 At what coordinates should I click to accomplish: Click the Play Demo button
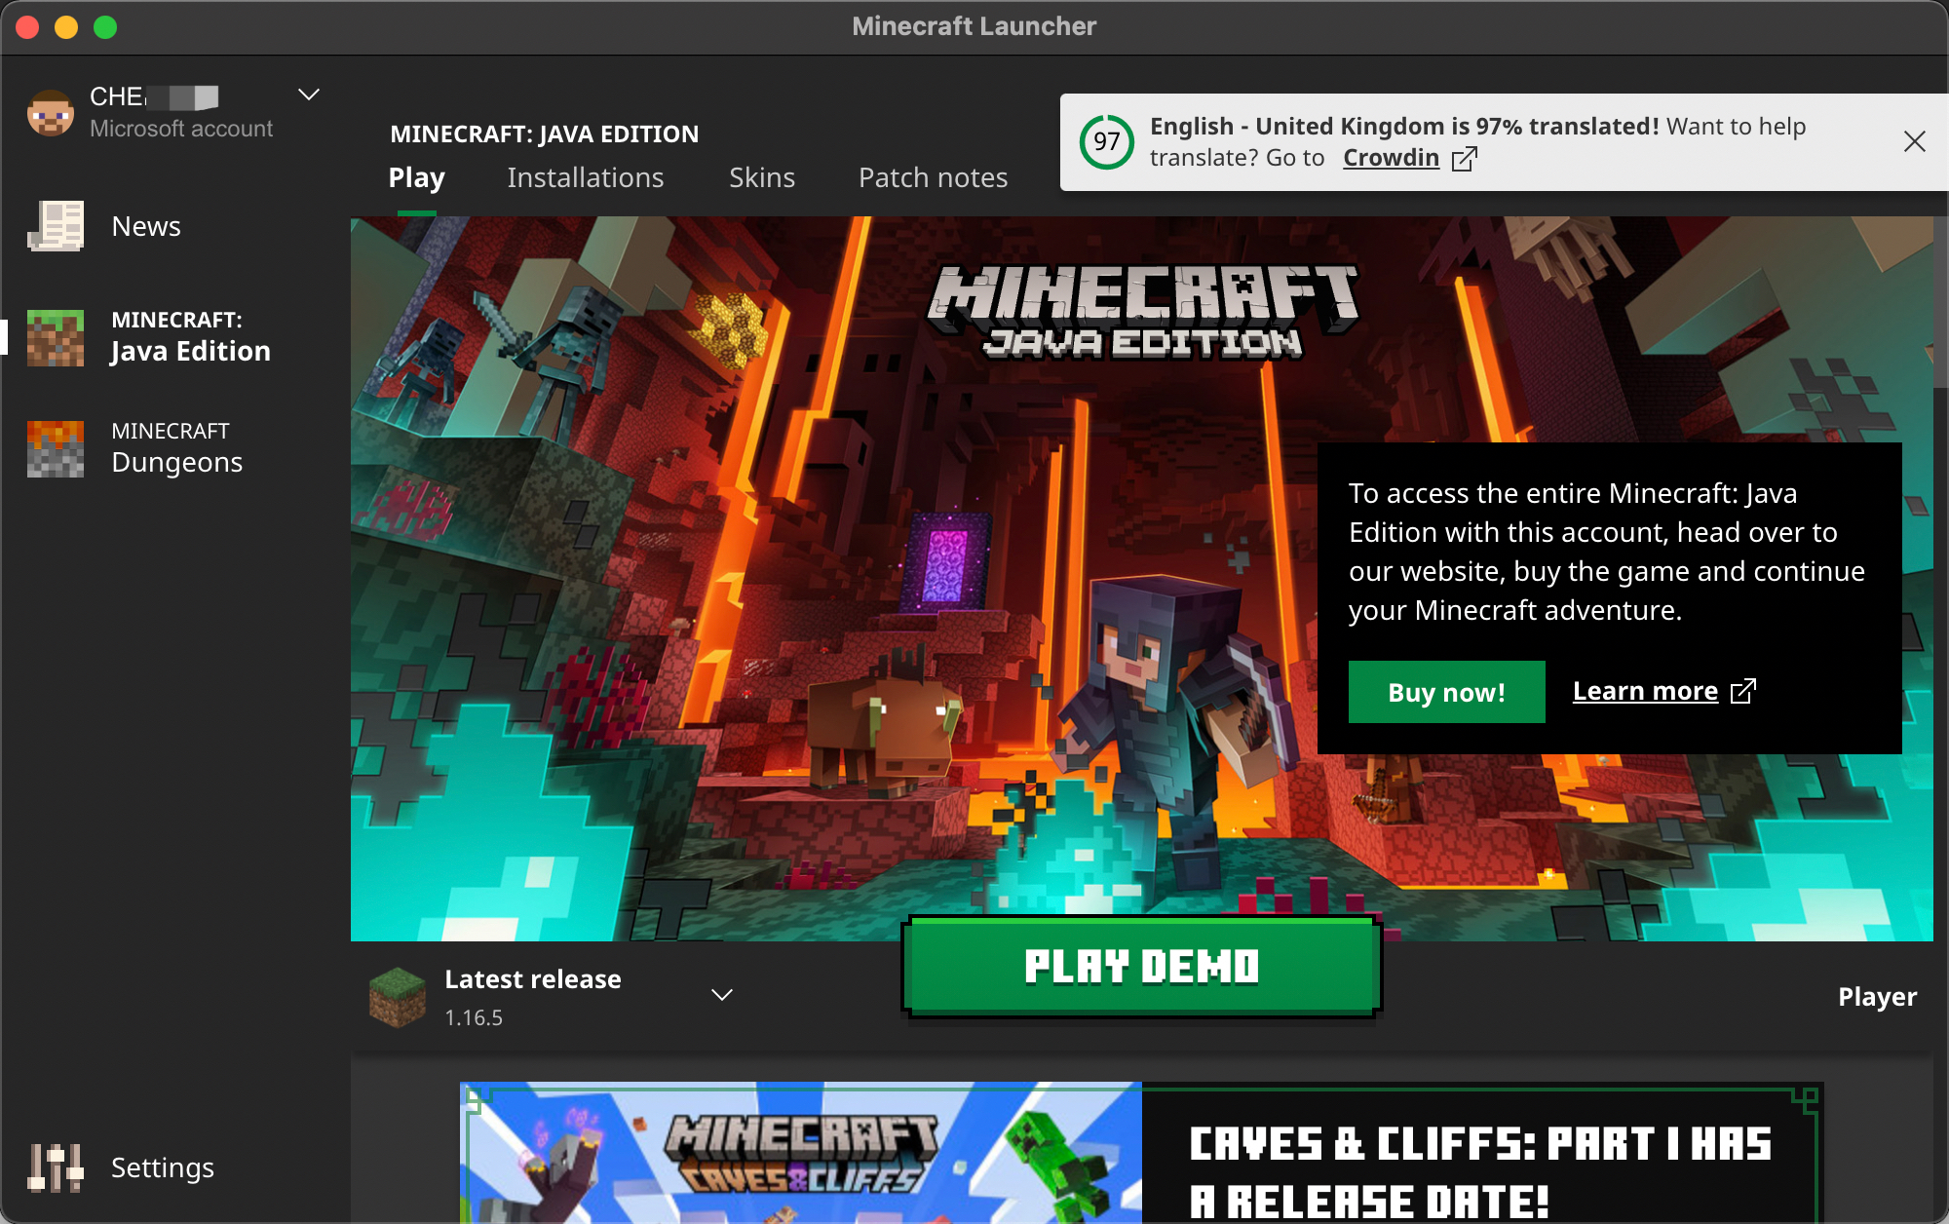point(1141,967)
